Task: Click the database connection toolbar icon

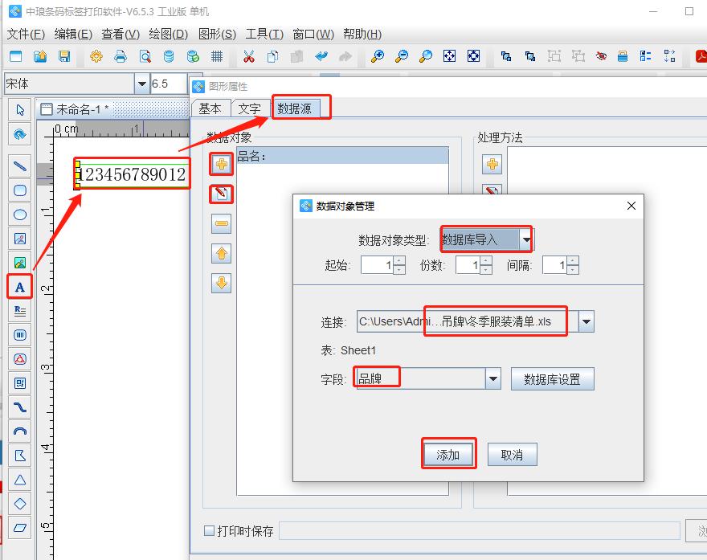Action: tap(169, 57)
